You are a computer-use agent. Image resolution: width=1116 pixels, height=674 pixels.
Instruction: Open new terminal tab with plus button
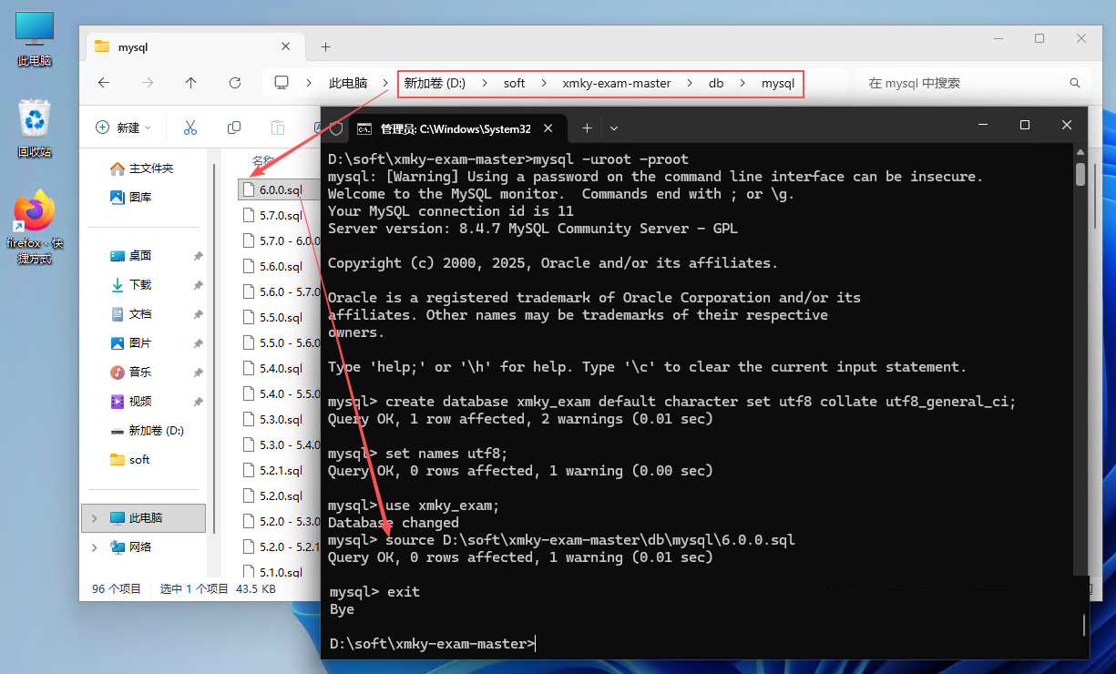587,128
